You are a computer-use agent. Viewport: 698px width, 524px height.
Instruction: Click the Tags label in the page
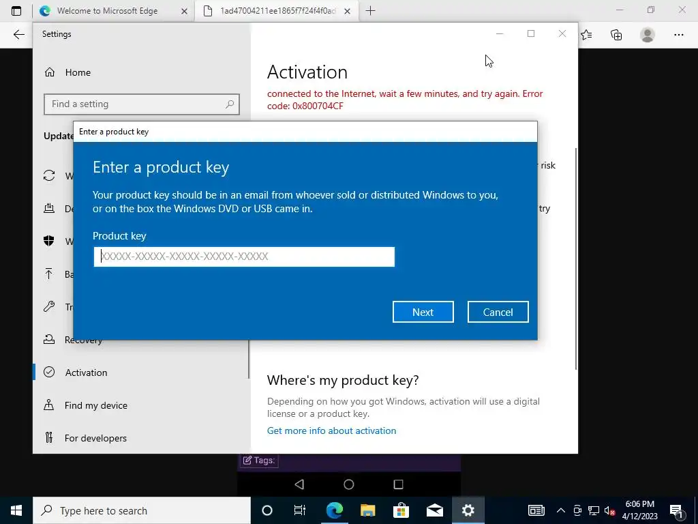[x=259, y=461]
